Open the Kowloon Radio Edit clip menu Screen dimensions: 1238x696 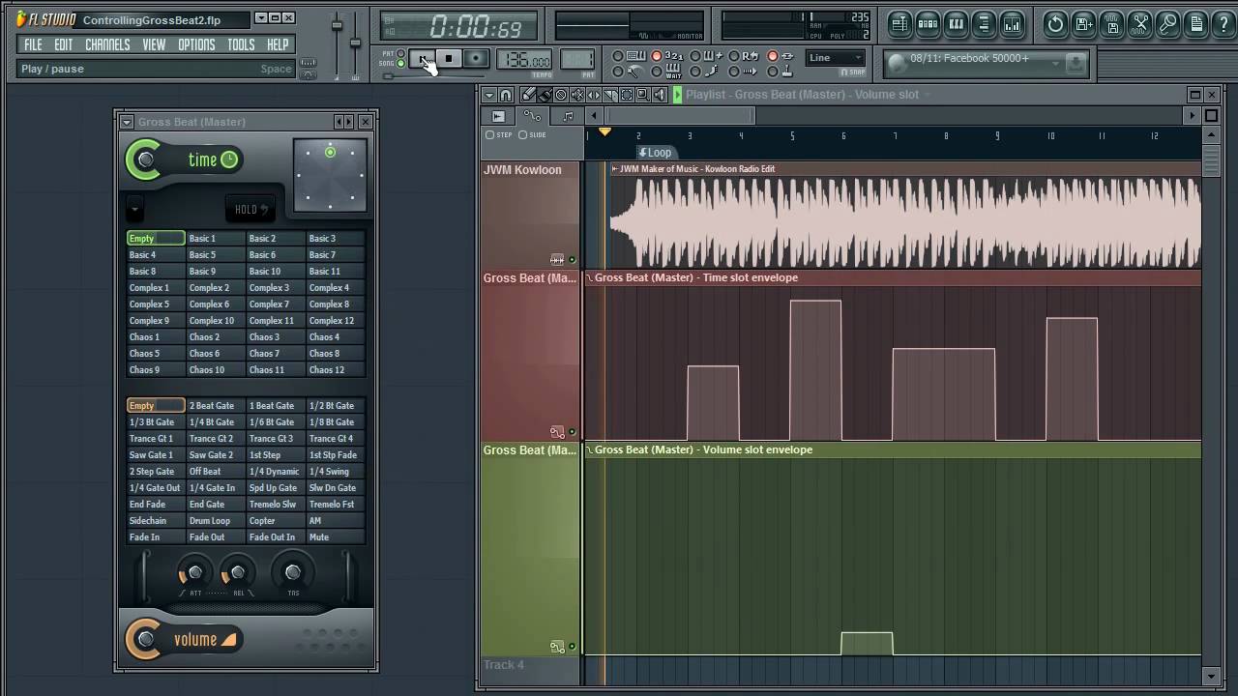[x=614, y=169]
